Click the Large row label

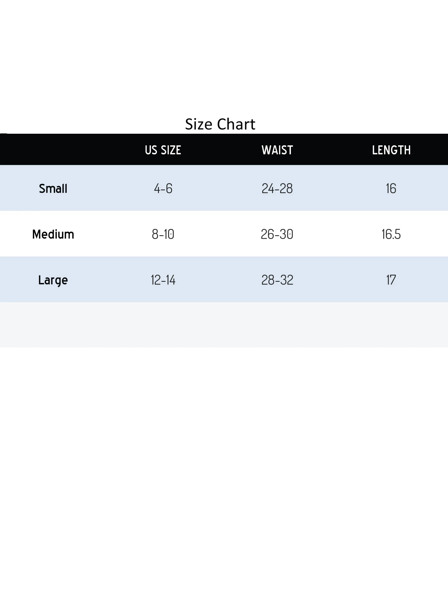(x=53, y=280)
